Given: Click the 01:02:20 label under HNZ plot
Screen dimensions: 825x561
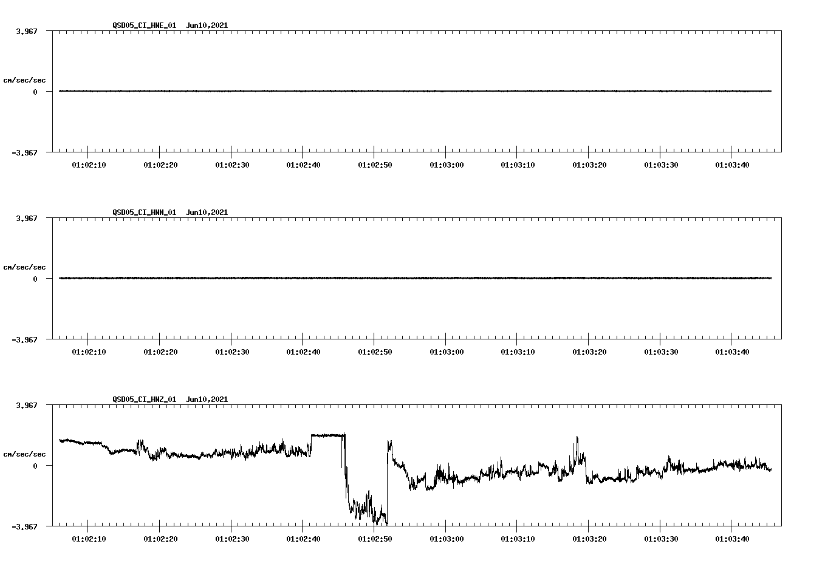Looking at the screenshot, I should (x=160, y=539).
